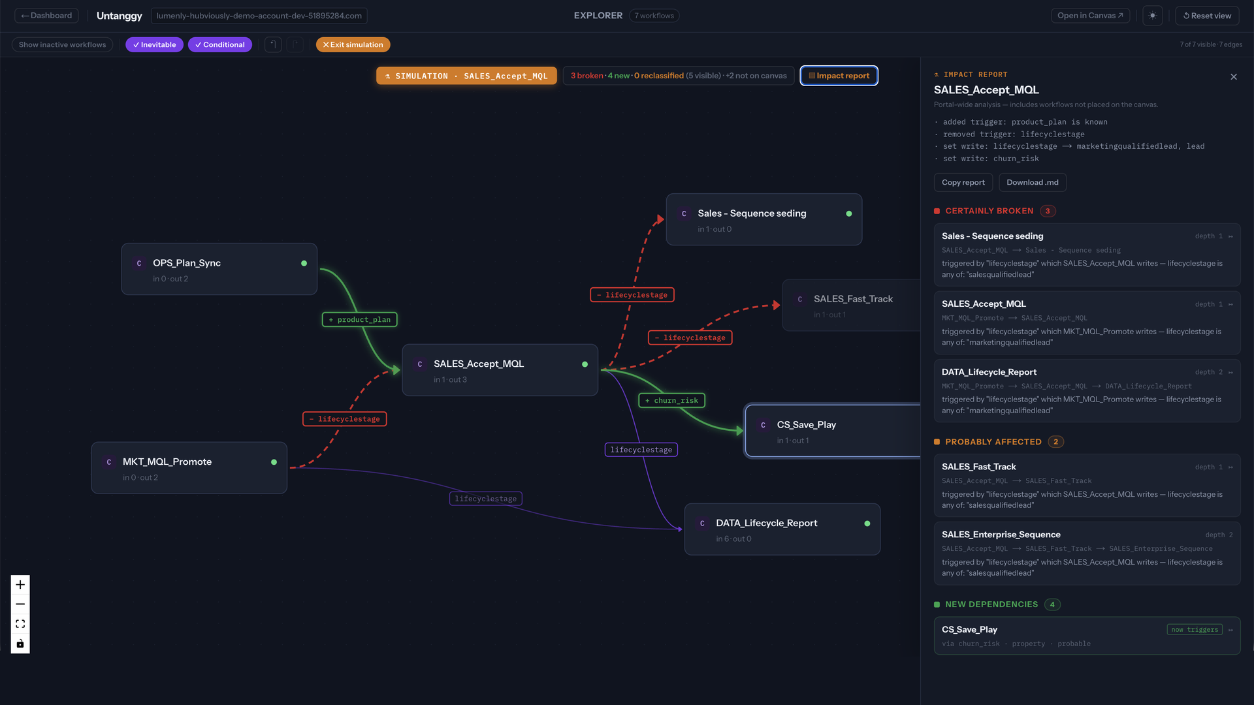The height and width of the screenshot is (705, 1254).
Task: Click the Certainly Broken section header
Action: pyautogui.click(x=995, y=211)
